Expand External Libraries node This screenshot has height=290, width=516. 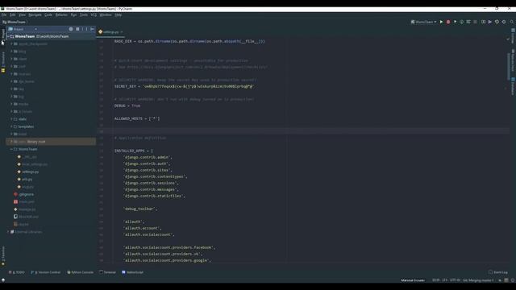(x=8, y=232)
